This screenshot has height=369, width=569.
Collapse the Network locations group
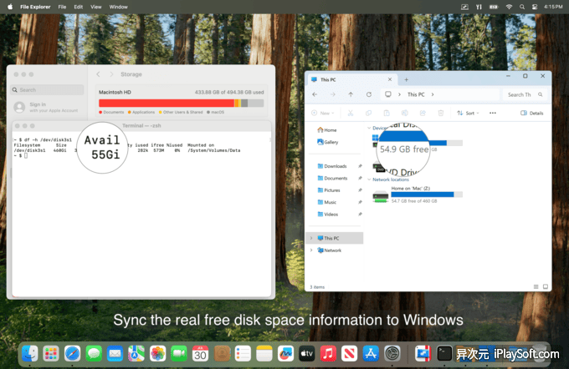[369, 179]
